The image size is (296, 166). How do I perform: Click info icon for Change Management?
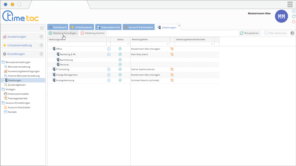pos(109,75)
